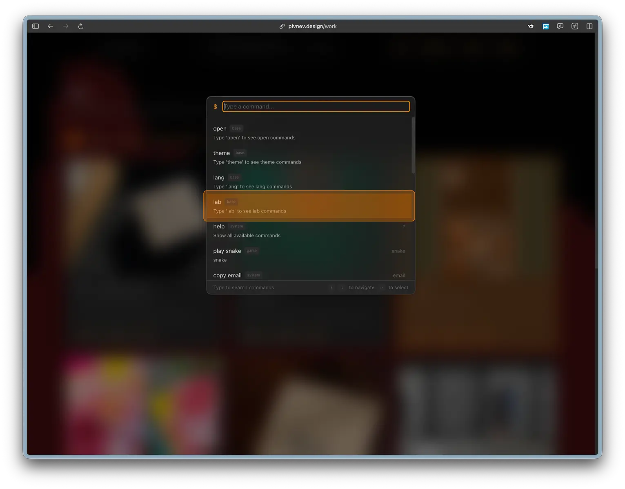This screenshot has height=489, width=625.
Task: Toggle the browser sidebar icon
Action: tap(36, 26)
